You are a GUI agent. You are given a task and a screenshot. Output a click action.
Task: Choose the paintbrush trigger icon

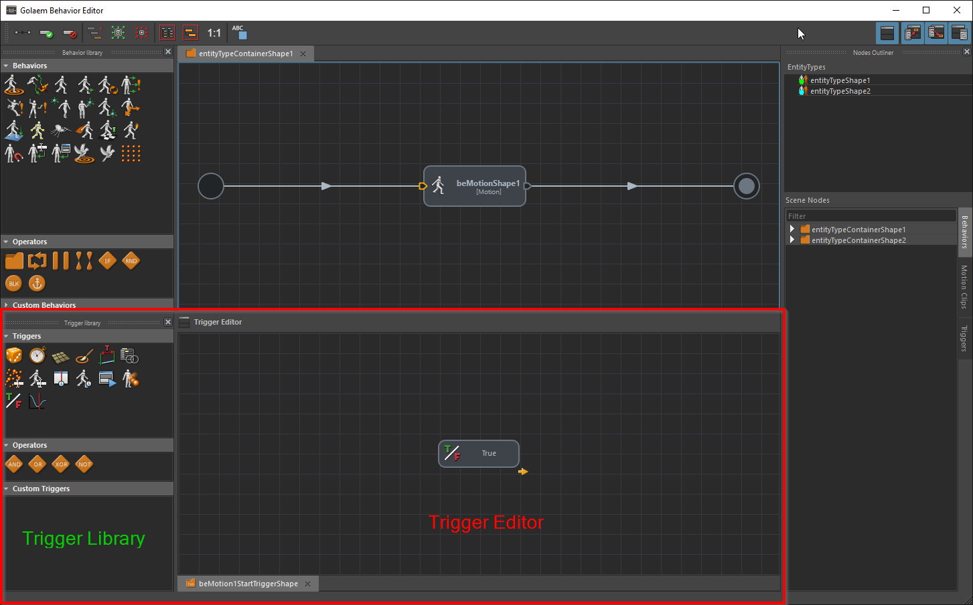pos(84,356)
